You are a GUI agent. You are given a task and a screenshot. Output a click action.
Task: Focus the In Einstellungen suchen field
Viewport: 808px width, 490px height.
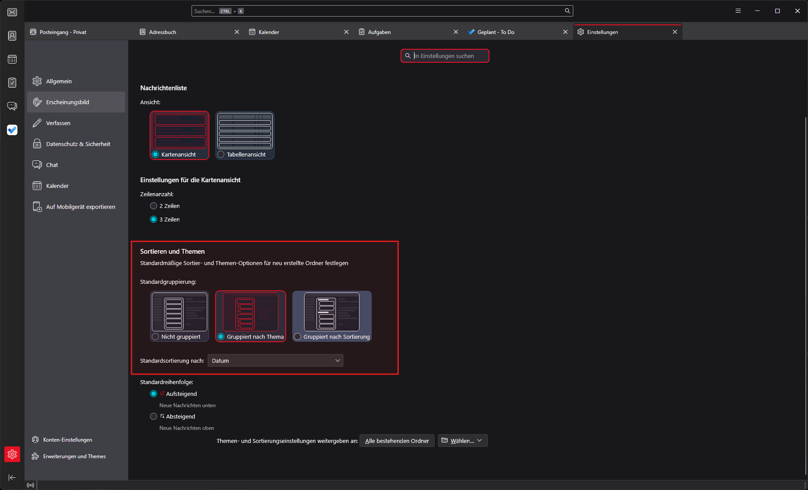pyautogui.click(x=445, y=56)
